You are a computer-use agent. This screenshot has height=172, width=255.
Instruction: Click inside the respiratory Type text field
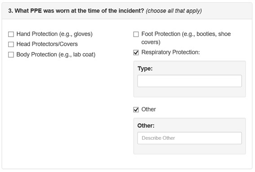click(189, 81)
